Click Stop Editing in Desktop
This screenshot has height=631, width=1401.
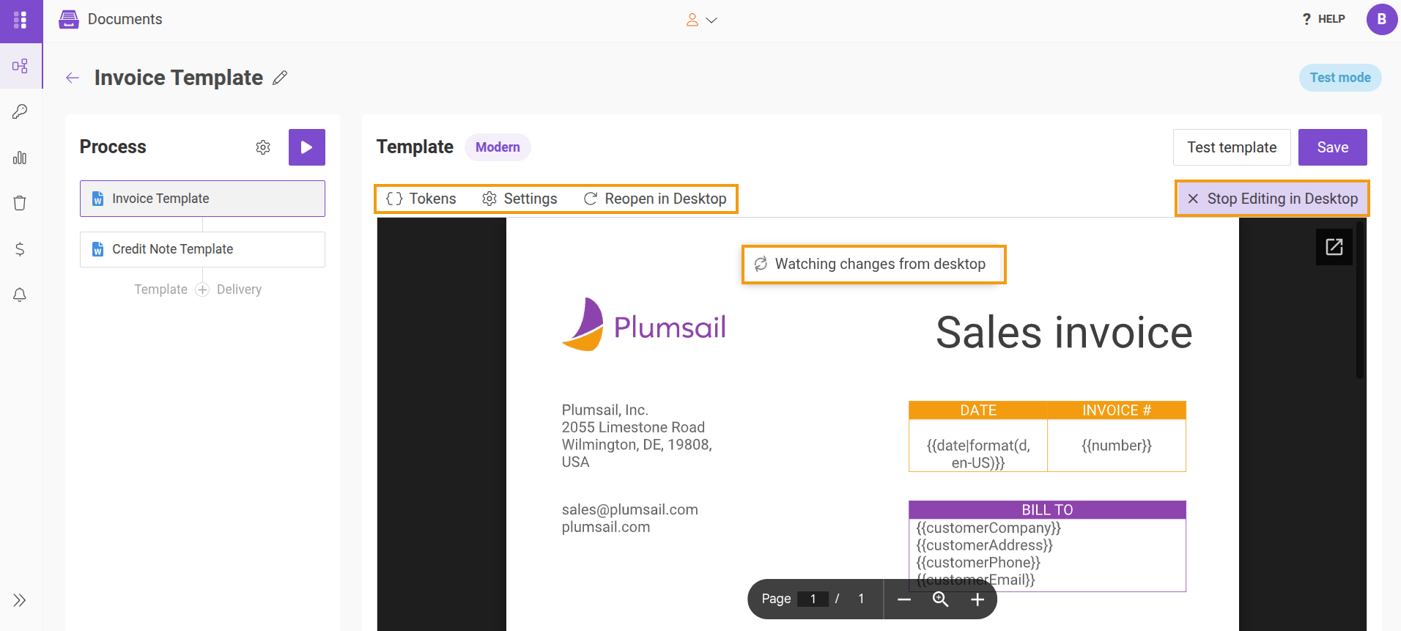pos(1272,199)
